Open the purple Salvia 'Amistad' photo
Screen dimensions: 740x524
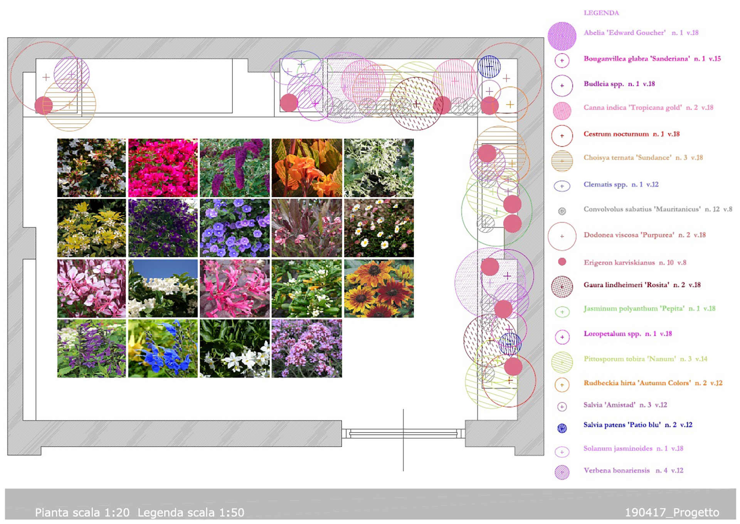tap(91, 348)
